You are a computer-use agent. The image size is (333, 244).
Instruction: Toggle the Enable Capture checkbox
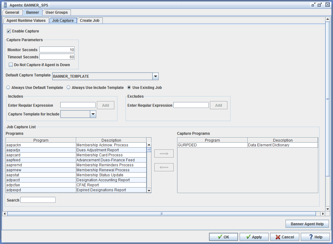pos(9,31)
